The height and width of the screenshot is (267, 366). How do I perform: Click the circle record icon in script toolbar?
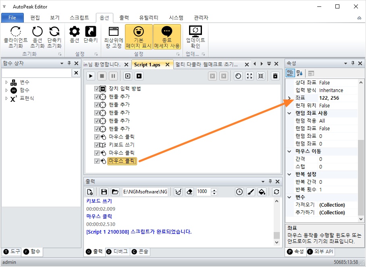(x=238, y=76)
